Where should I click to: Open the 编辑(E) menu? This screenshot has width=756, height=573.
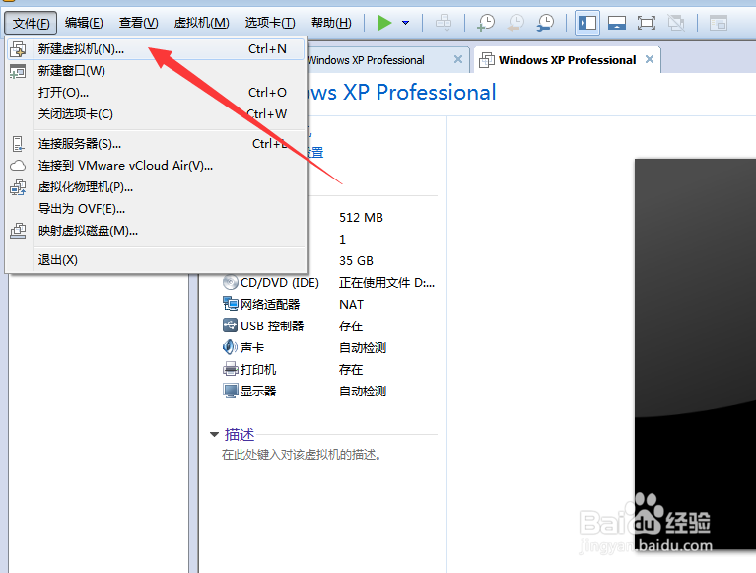point(84,23)
